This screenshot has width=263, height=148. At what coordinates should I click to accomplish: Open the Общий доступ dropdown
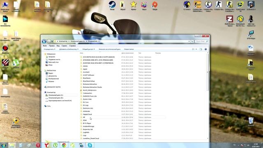tap(89, 49)
